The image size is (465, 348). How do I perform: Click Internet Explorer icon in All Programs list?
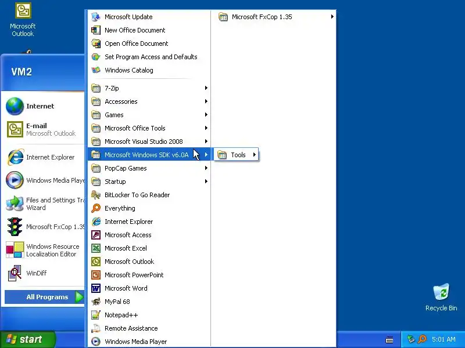[96, 222]
